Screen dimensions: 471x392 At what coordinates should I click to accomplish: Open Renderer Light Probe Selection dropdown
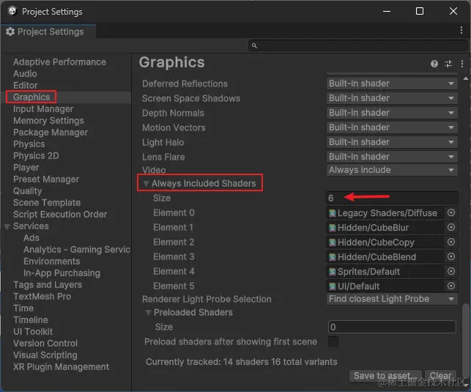(392, 299)
